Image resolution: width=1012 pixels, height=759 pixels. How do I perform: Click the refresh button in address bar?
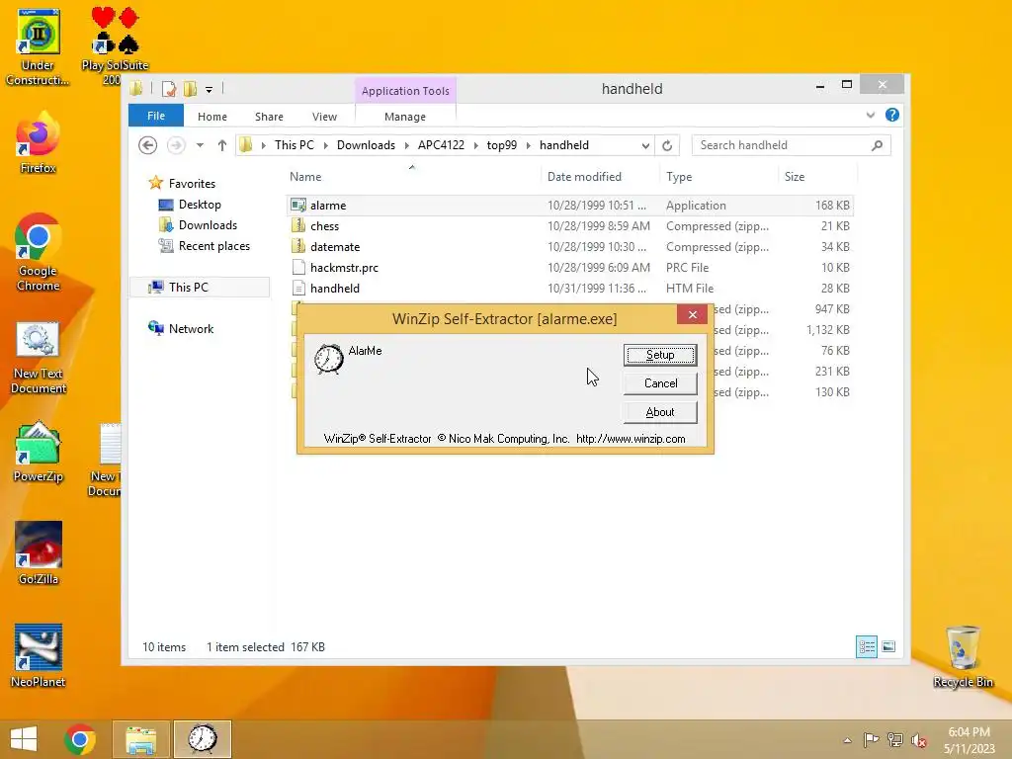point(667,146)
